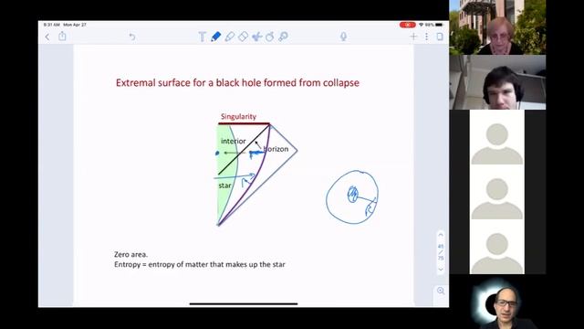Tap the Wi-Fi status icon
The height and width of the screenshot is (329, 584).
pyautogui.click(x=421, y=25)
